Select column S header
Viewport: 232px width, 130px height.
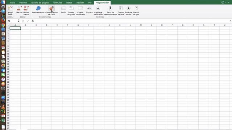(x=204, y=25)
